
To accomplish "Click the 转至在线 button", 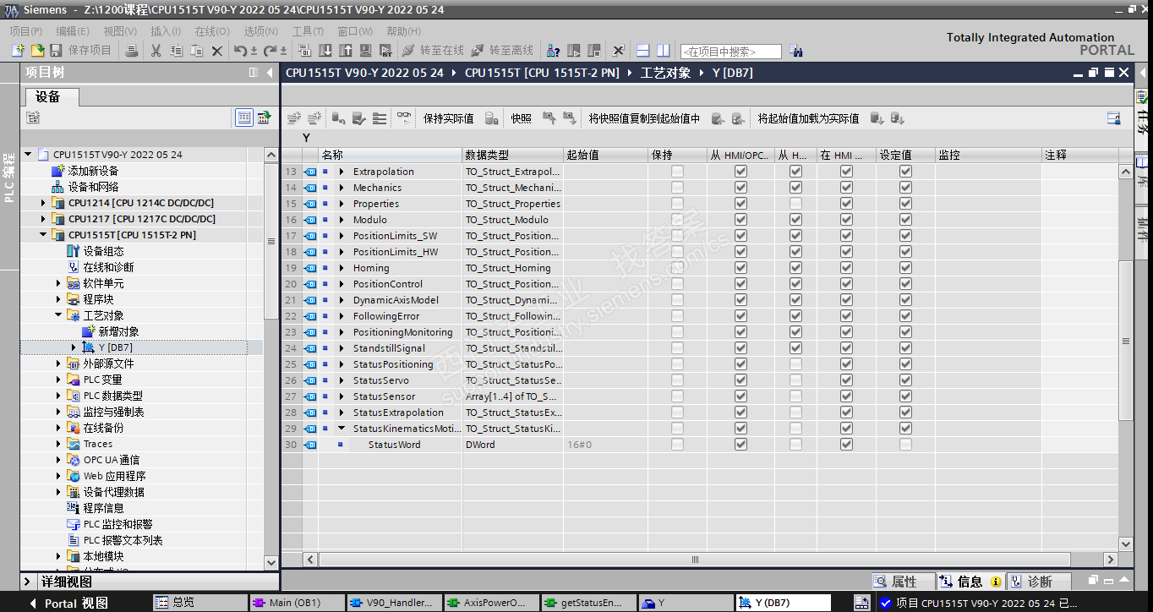I will [434, 51].
